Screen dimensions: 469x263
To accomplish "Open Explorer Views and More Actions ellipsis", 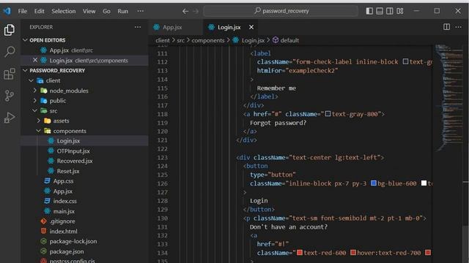I will point(138,27).
